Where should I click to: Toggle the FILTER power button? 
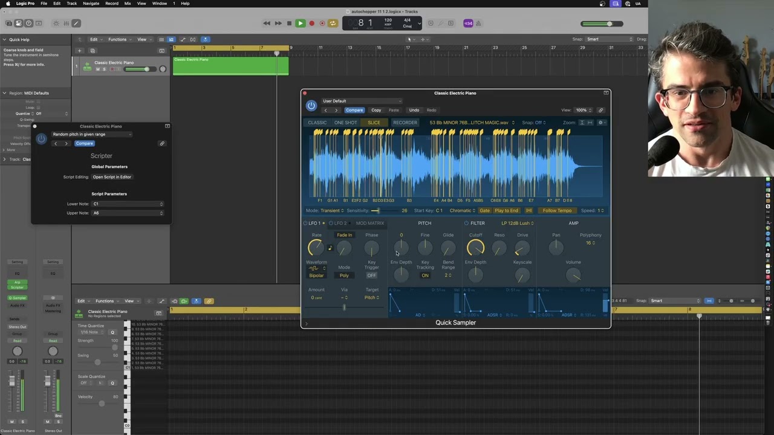pyautogui.click(x=466, y=223)
